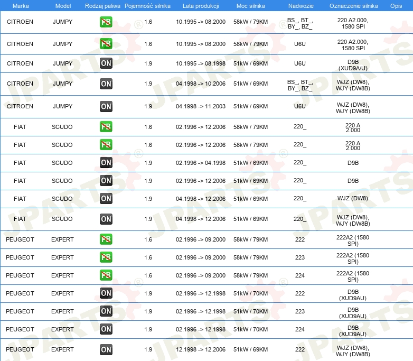
Task: Click the 'Oznaczenie silnika' column header
Action: coord(353,5)
